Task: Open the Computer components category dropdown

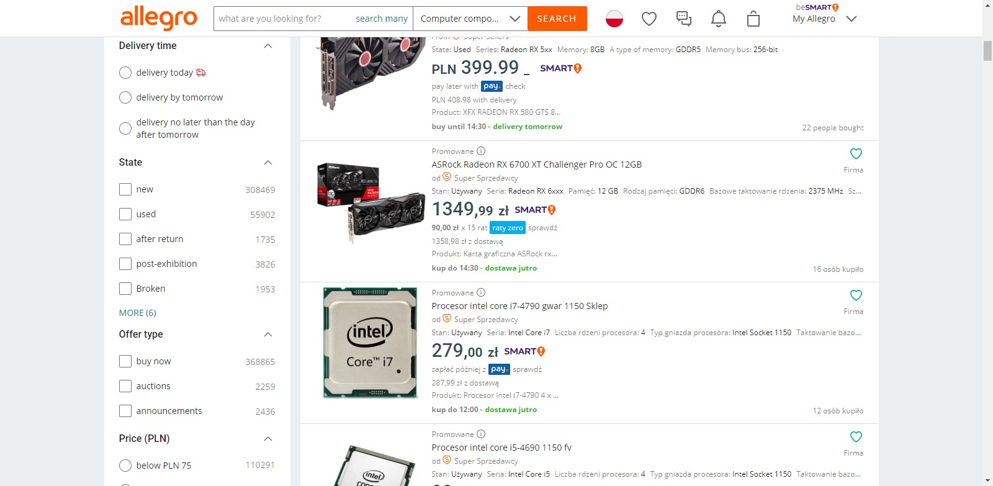Action: coord(470,19)
